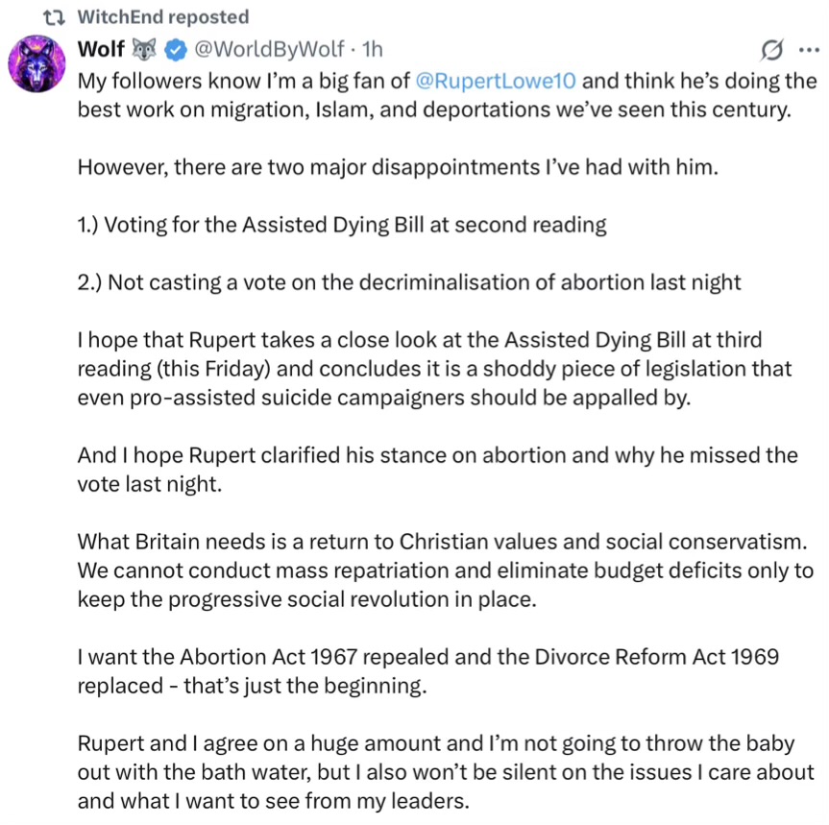Click the 'return to Christian values' paragraph
The width and height of the screenshot is (829, 825).
coord(445,570)
